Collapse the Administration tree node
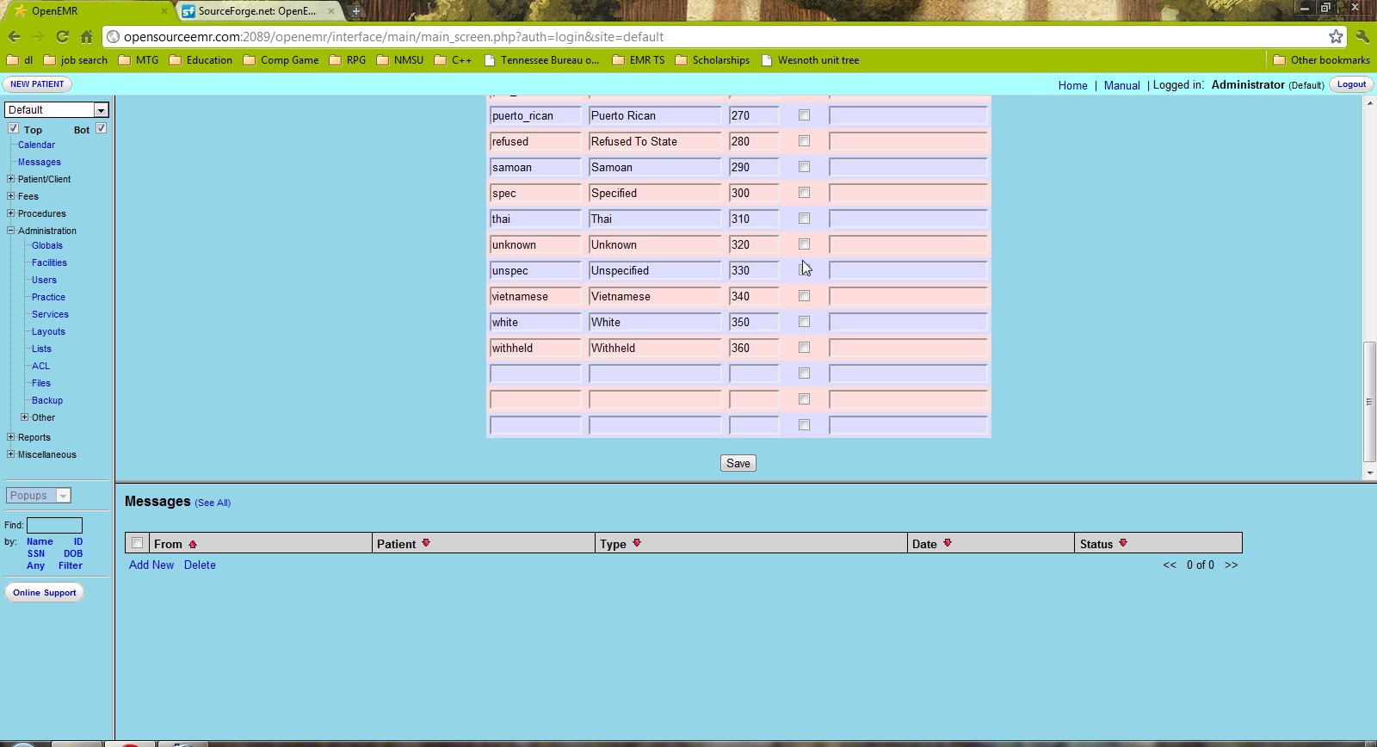The height and width of the screenshot is (747, 1377). (10, 231)
